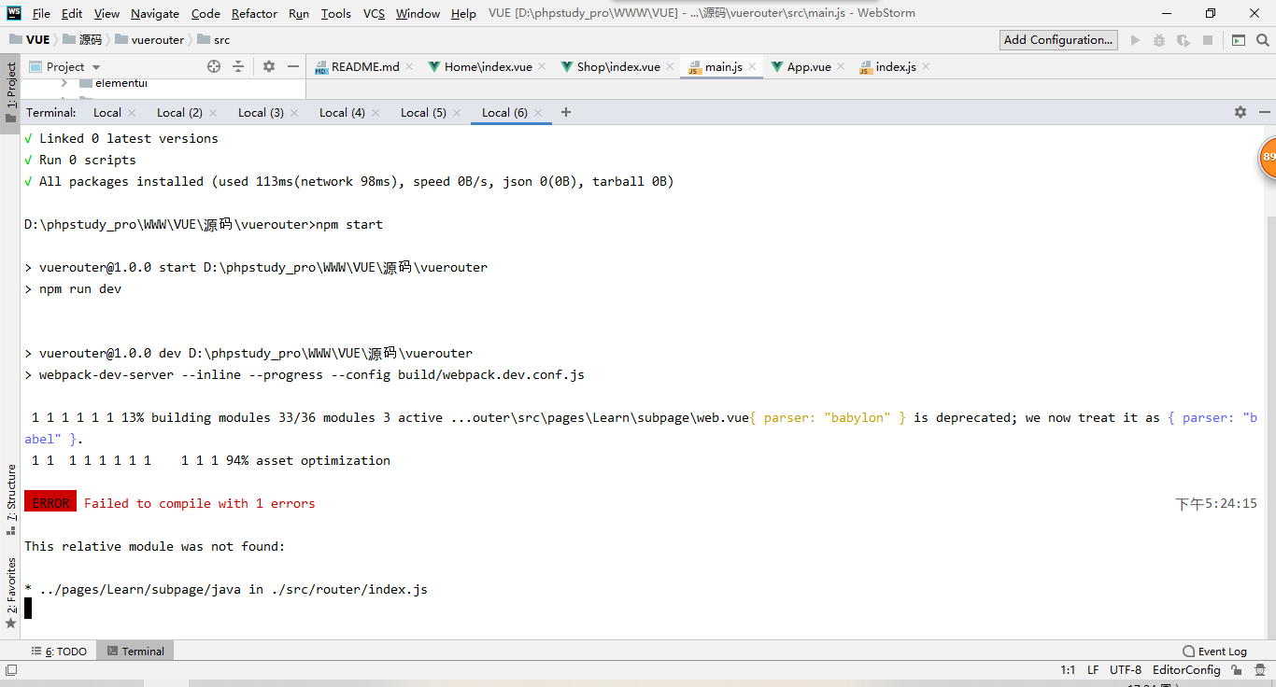This screenshot has height=687, width=1276.
Task: Click the 1:1 caret position indicator
Action: click(x=1068, y=670)
